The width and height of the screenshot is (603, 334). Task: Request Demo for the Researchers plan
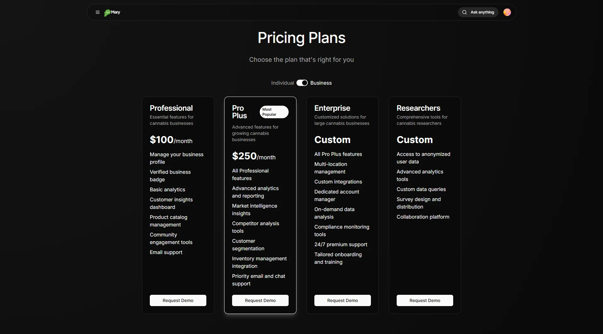425,300
